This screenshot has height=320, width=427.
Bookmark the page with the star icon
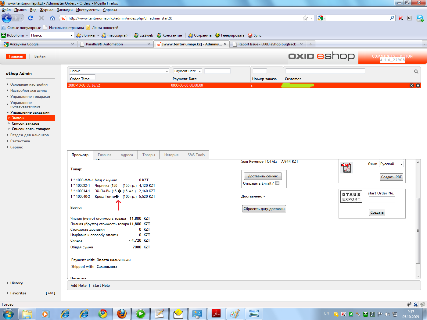pos(305,18)
